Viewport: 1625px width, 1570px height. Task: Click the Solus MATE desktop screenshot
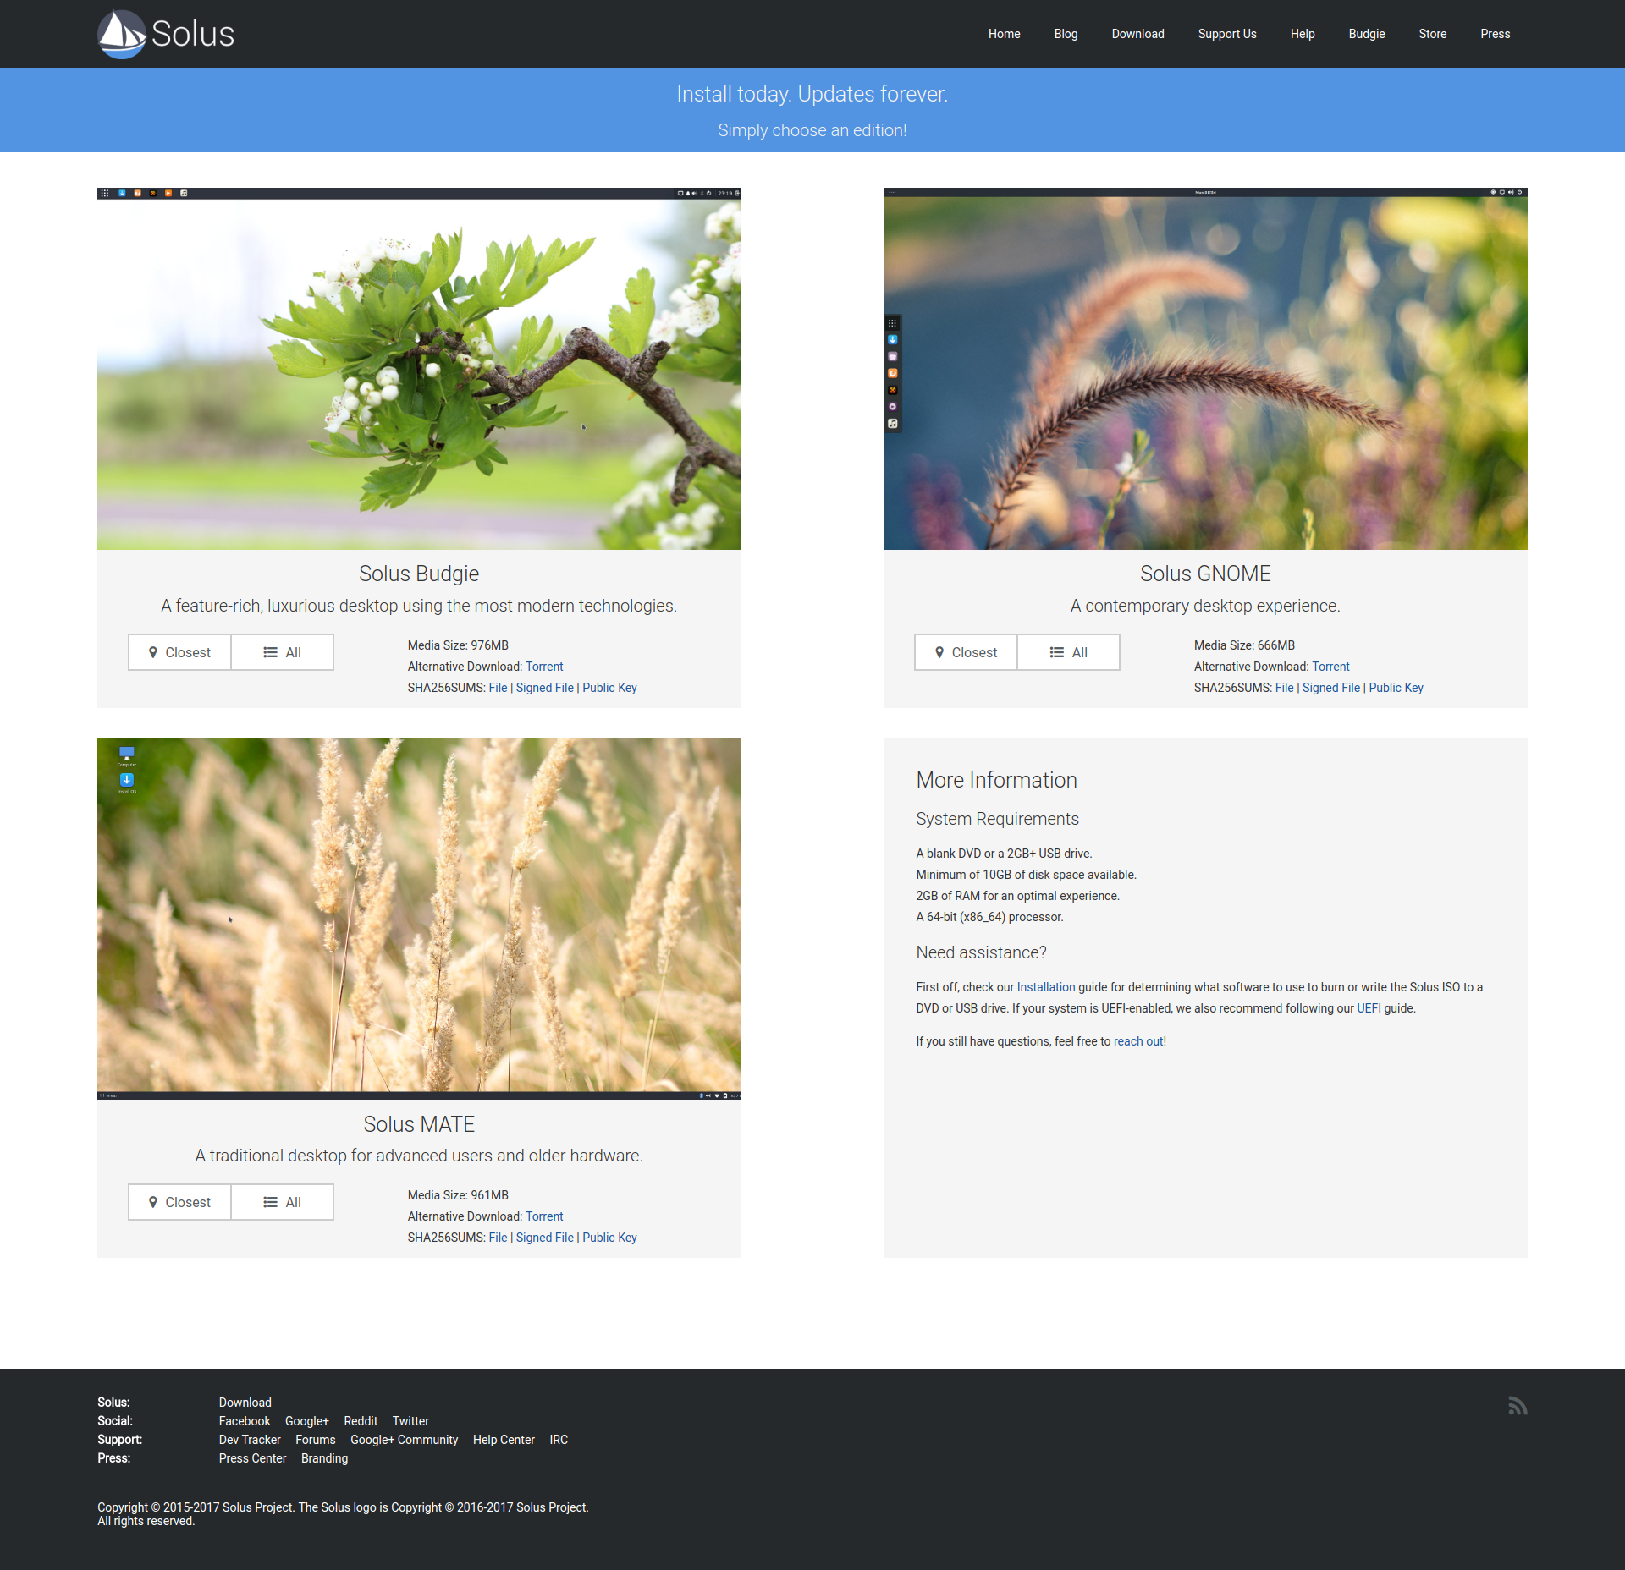(419, 919)
